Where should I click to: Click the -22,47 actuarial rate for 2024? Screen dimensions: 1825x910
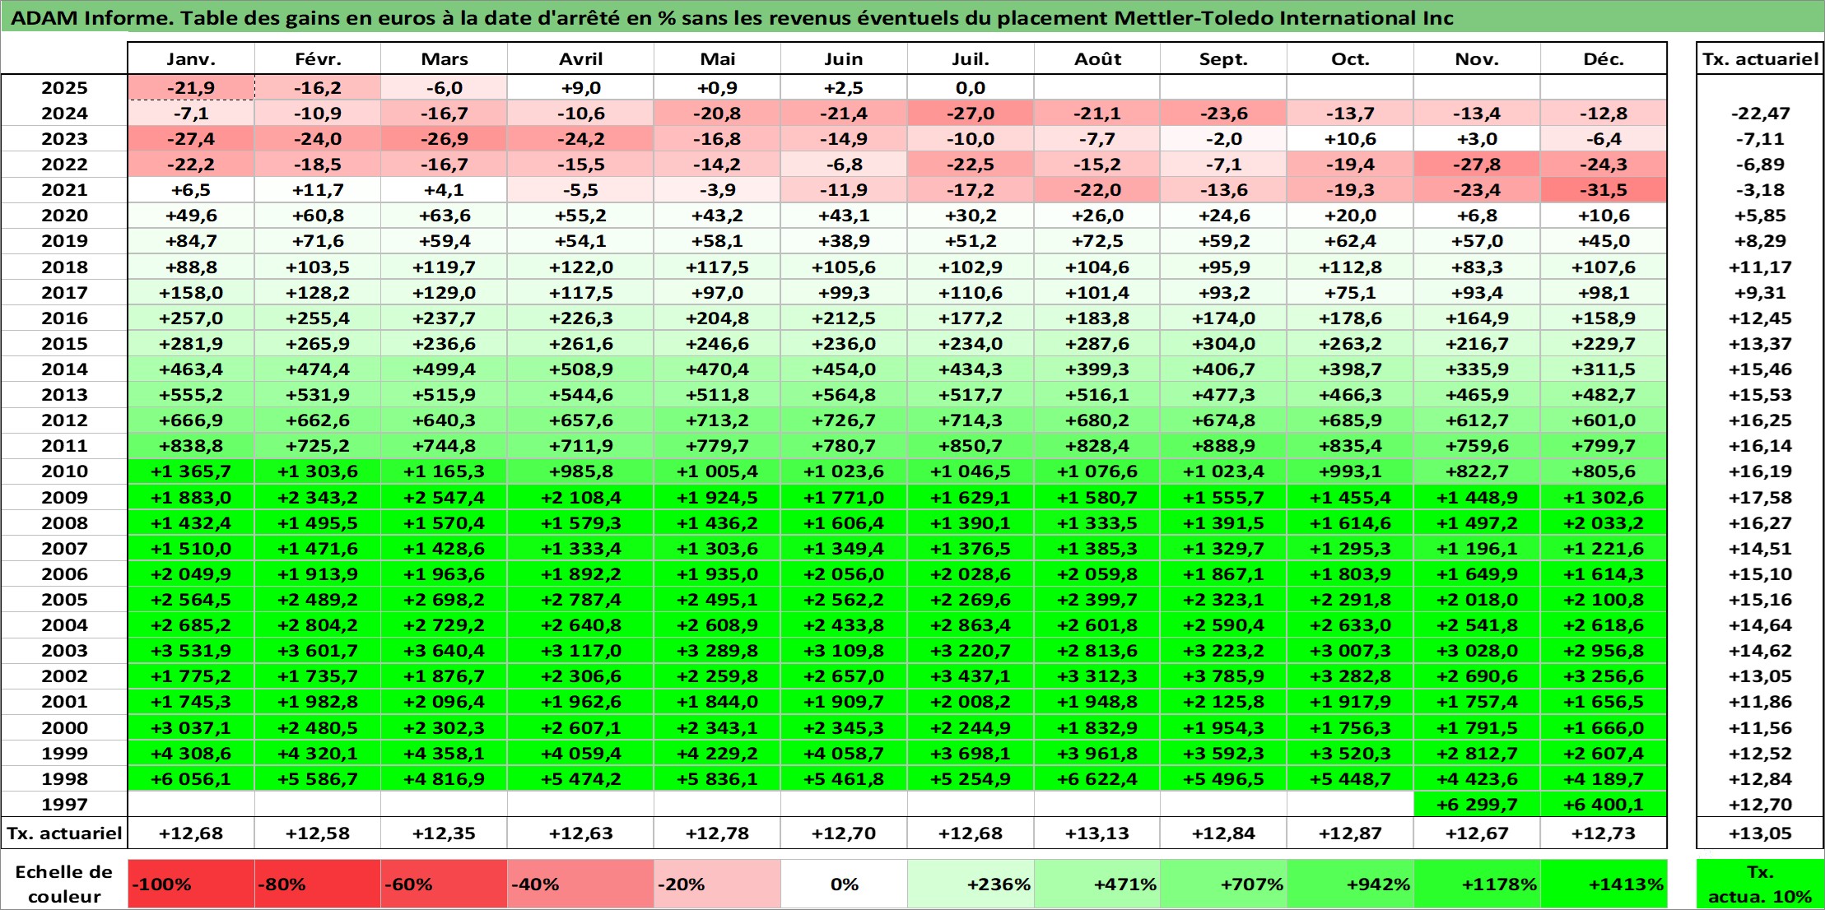pos(1760,114)
